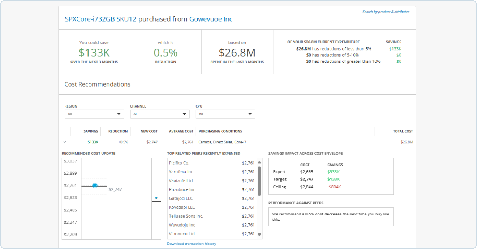Click the blue target marker on cost chart

(95, 185)
